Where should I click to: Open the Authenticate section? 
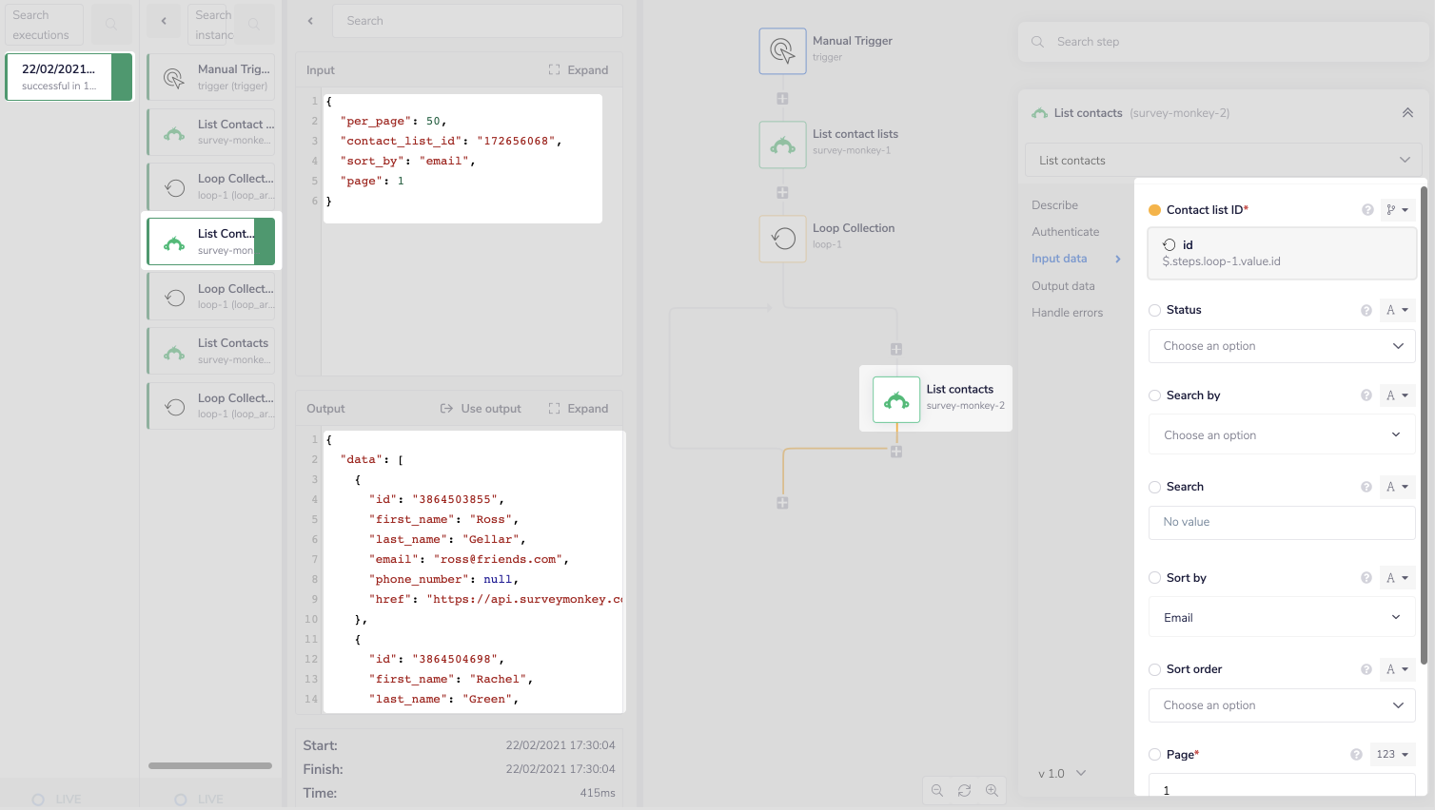(x=1065, y=231)
